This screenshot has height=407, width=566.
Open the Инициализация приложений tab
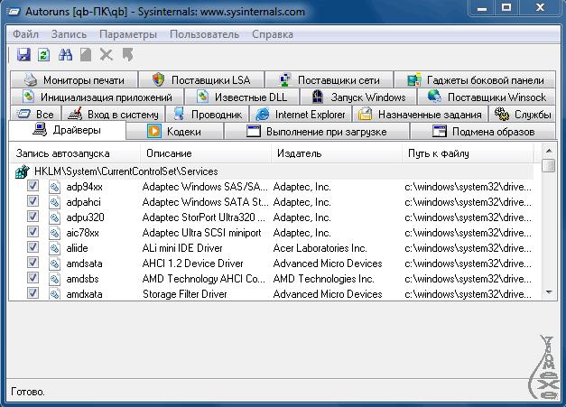pos(97,97)
